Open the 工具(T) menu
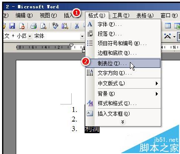This screenshot has height=154, width=180. point(121,15)
